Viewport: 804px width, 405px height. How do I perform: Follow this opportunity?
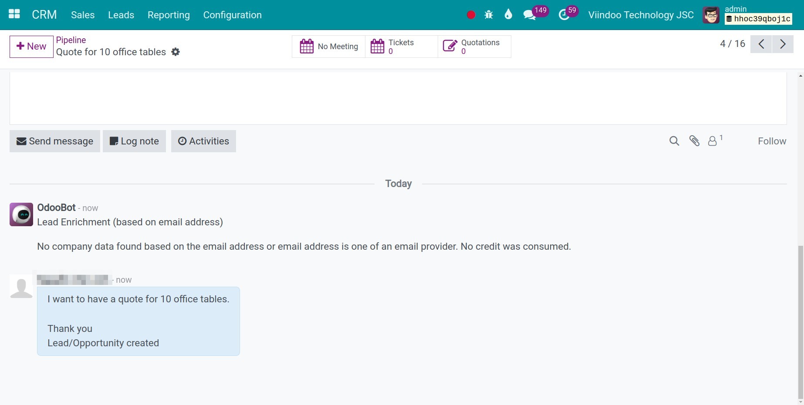772,141
